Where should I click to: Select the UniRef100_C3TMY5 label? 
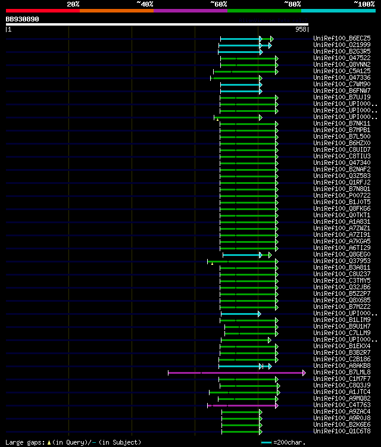[342, 281]
